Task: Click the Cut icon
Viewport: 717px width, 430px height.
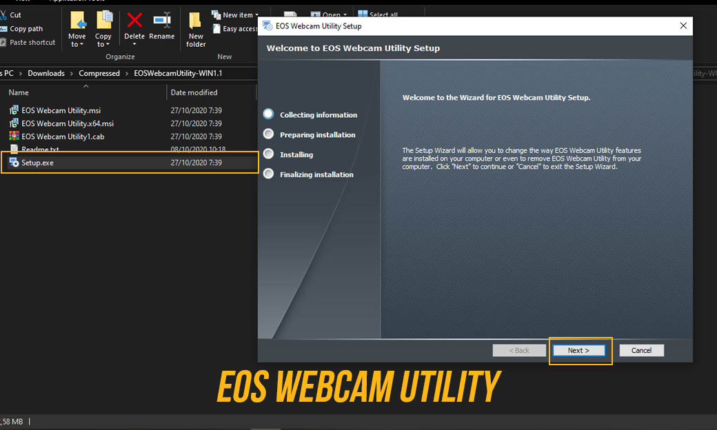Action: pos(14,14)
